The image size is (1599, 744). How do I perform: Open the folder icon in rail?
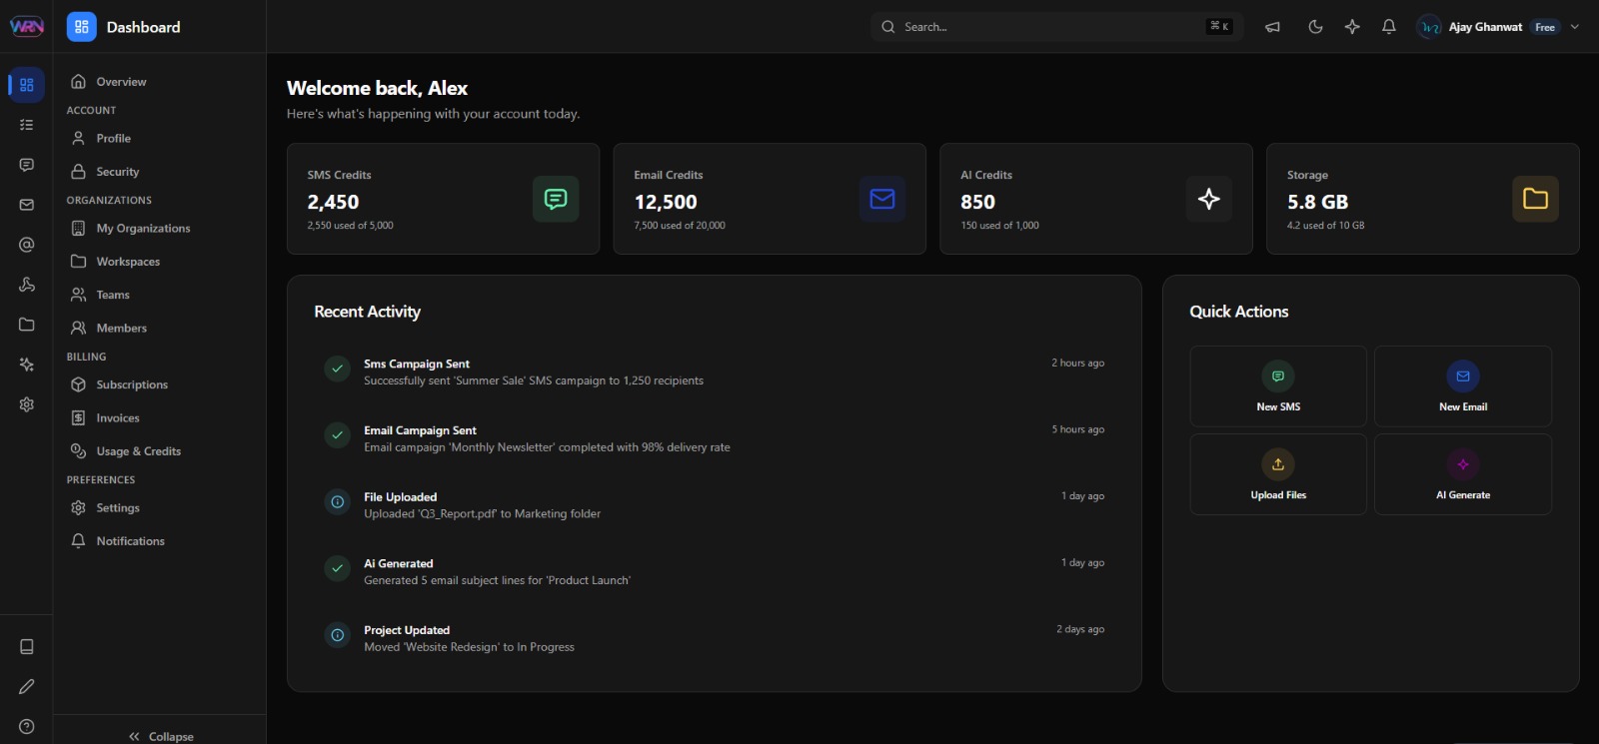pos(27,325)
